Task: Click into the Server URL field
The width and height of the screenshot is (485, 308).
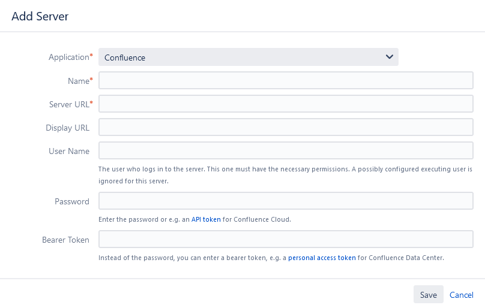Action: (x=286, y=104)
